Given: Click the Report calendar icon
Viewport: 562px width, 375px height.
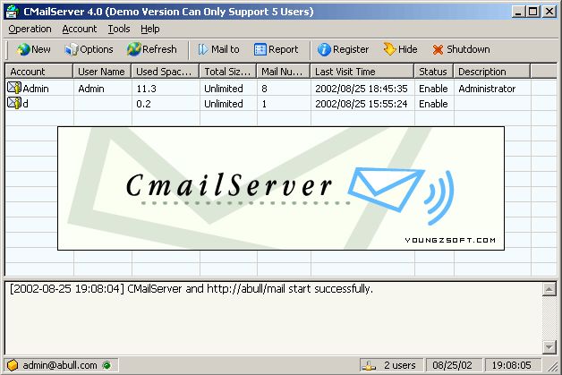Looking at the screenshot, I should click(260, 49).
